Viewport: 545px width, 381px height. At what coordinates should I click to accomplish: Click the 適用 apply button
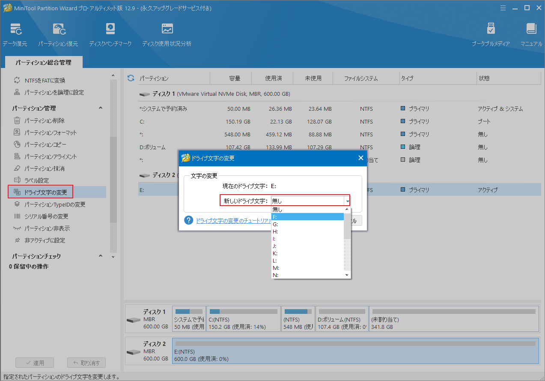34,363
